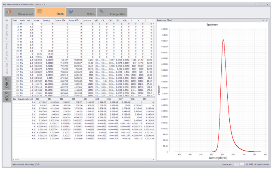Maximize the JVL Measurement Software window
273x170 pixels.
pyautogui.click(x=262, y=4)
